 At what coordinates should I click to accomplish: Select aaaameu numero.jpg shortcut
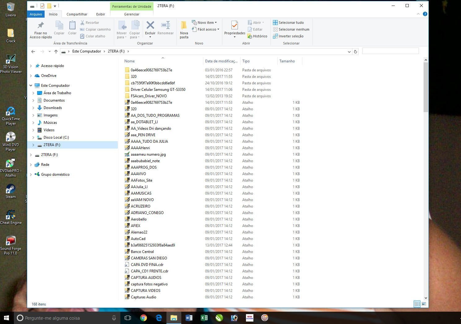click(148, 154)
